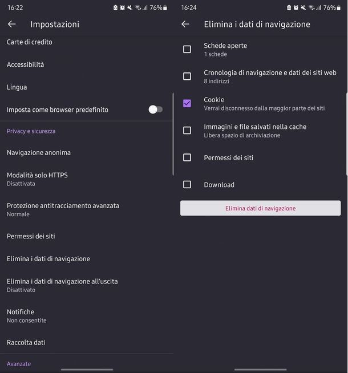Check the Download checkbox
This screenshot has width=348, height=373.
[x=187, y=185]
